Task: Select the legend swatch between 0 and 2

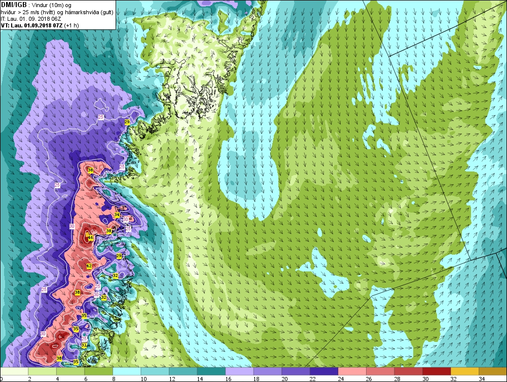Action: (14, 371)
